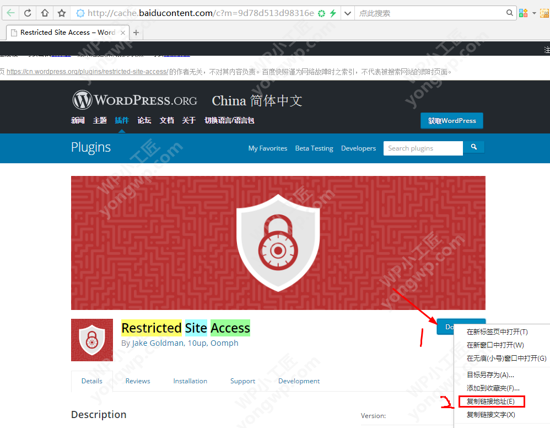The height and width of the screenshot is (428, 550).
Task: Expand the address bar history dropdown arrow
Action: [x=347, y=13]
